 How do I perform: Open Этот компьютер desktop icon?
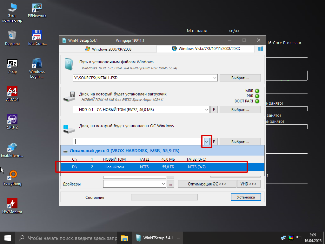point(12,12)
